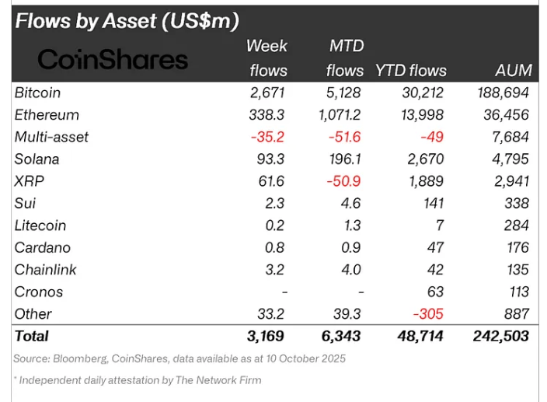
Task: Click the Solana row label
Action: (x=37, y=159)
